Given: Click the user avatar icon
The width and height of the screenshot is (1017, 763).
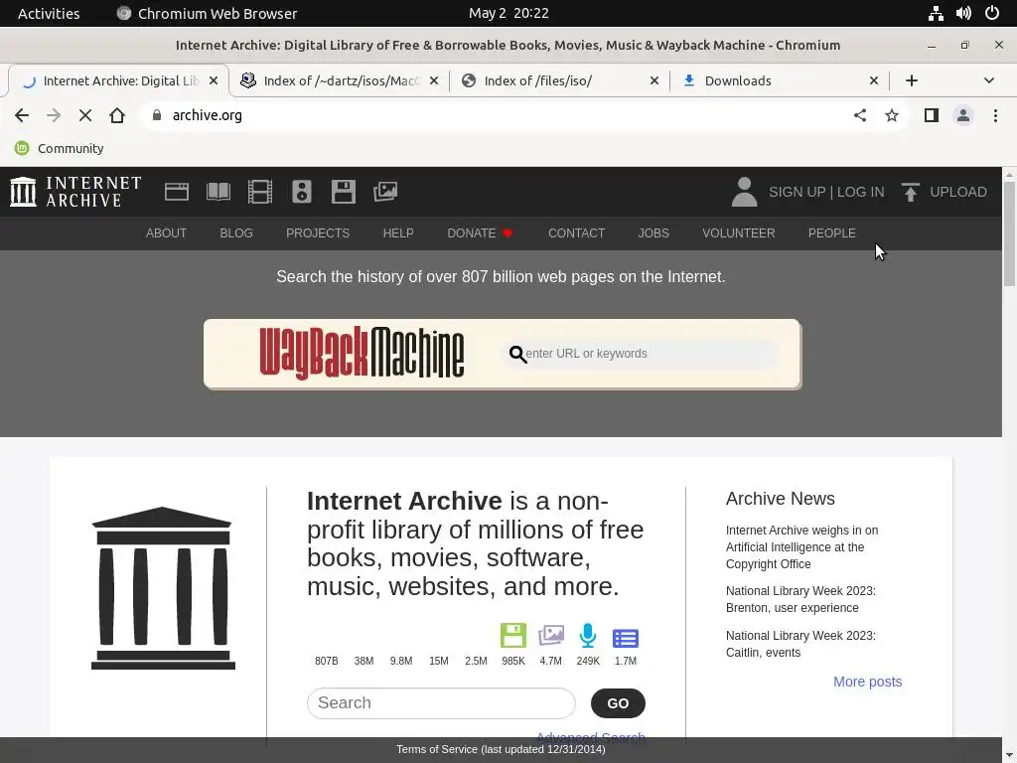Looking at the screenshot, I should (x=744, y=192).
